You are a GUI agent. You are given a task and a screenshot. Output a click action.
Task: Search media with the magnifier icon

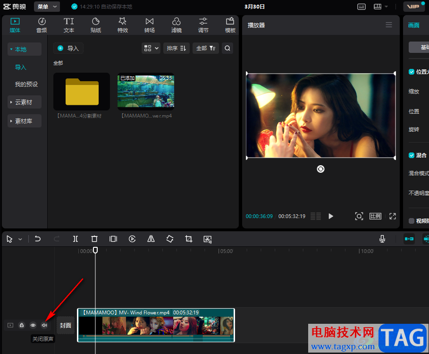coord(227,48)
